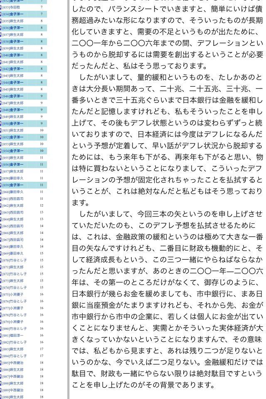Viewport: 266px width, 399px height.
Task: Select speech [037]麻生太郎
Action: (13, 35)
